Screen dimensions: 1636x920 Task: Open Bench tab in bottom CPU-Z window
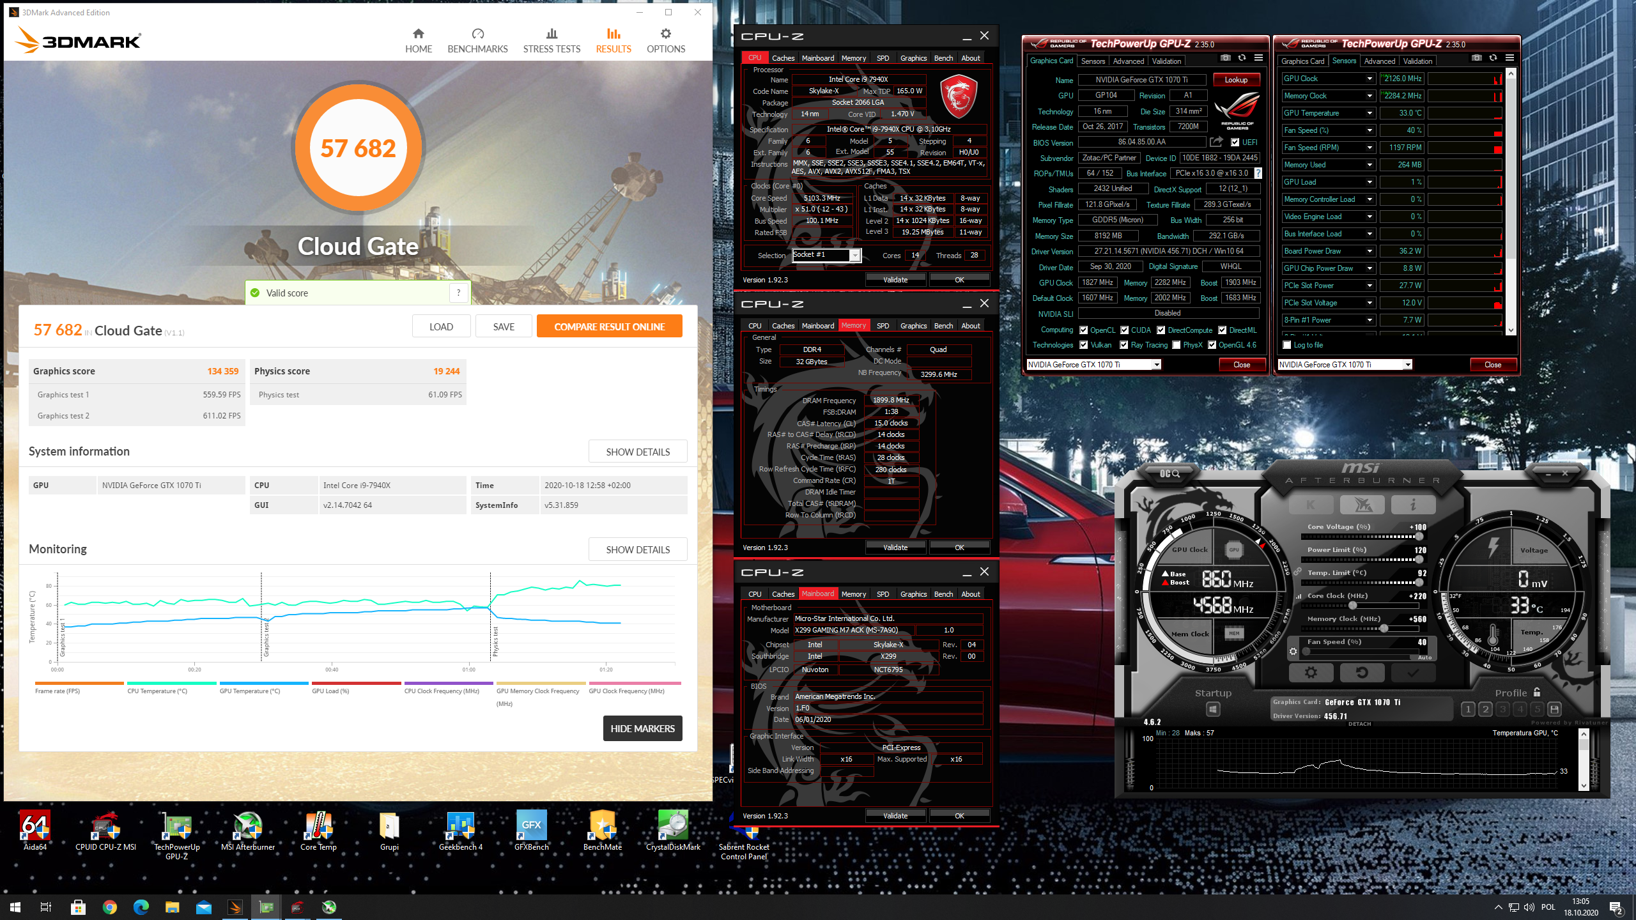[x=943, y=594]
